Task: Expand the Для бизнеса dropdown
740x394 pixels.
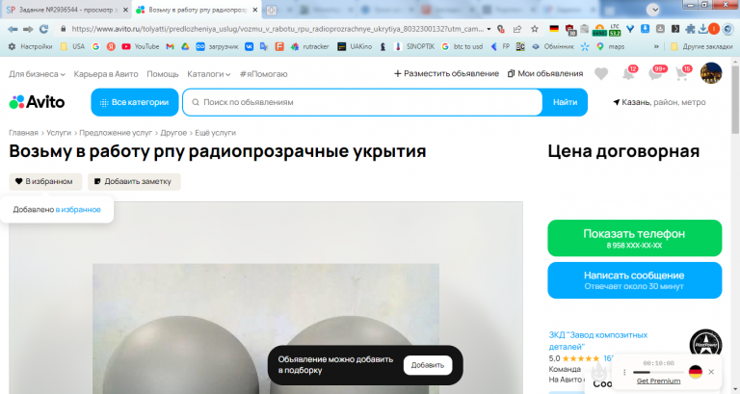Action: [x=37, y=74]
